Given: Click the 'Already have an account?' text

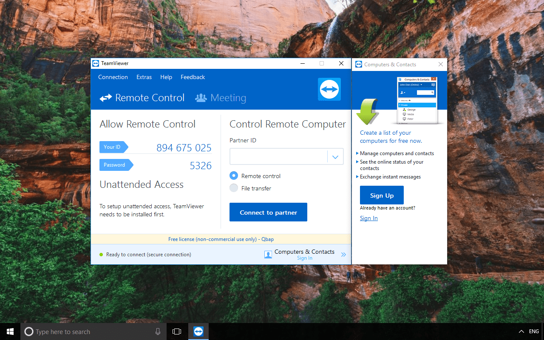Looking at the screenshot, I should coord(388,208).
